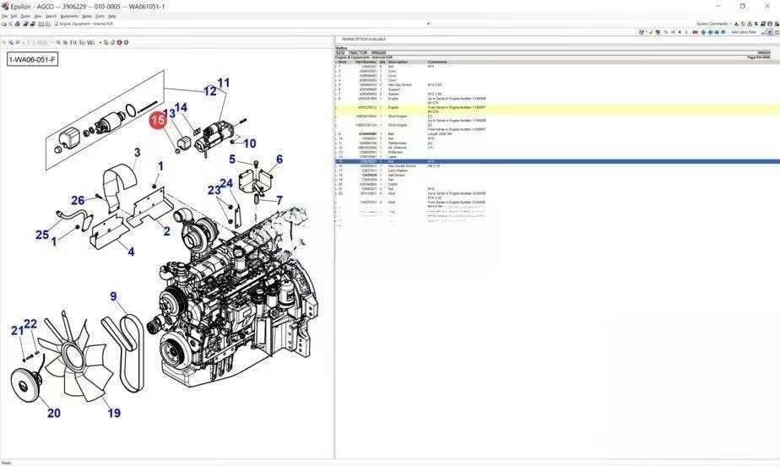Click the gray circular icon in diagram toolbar

126,42
